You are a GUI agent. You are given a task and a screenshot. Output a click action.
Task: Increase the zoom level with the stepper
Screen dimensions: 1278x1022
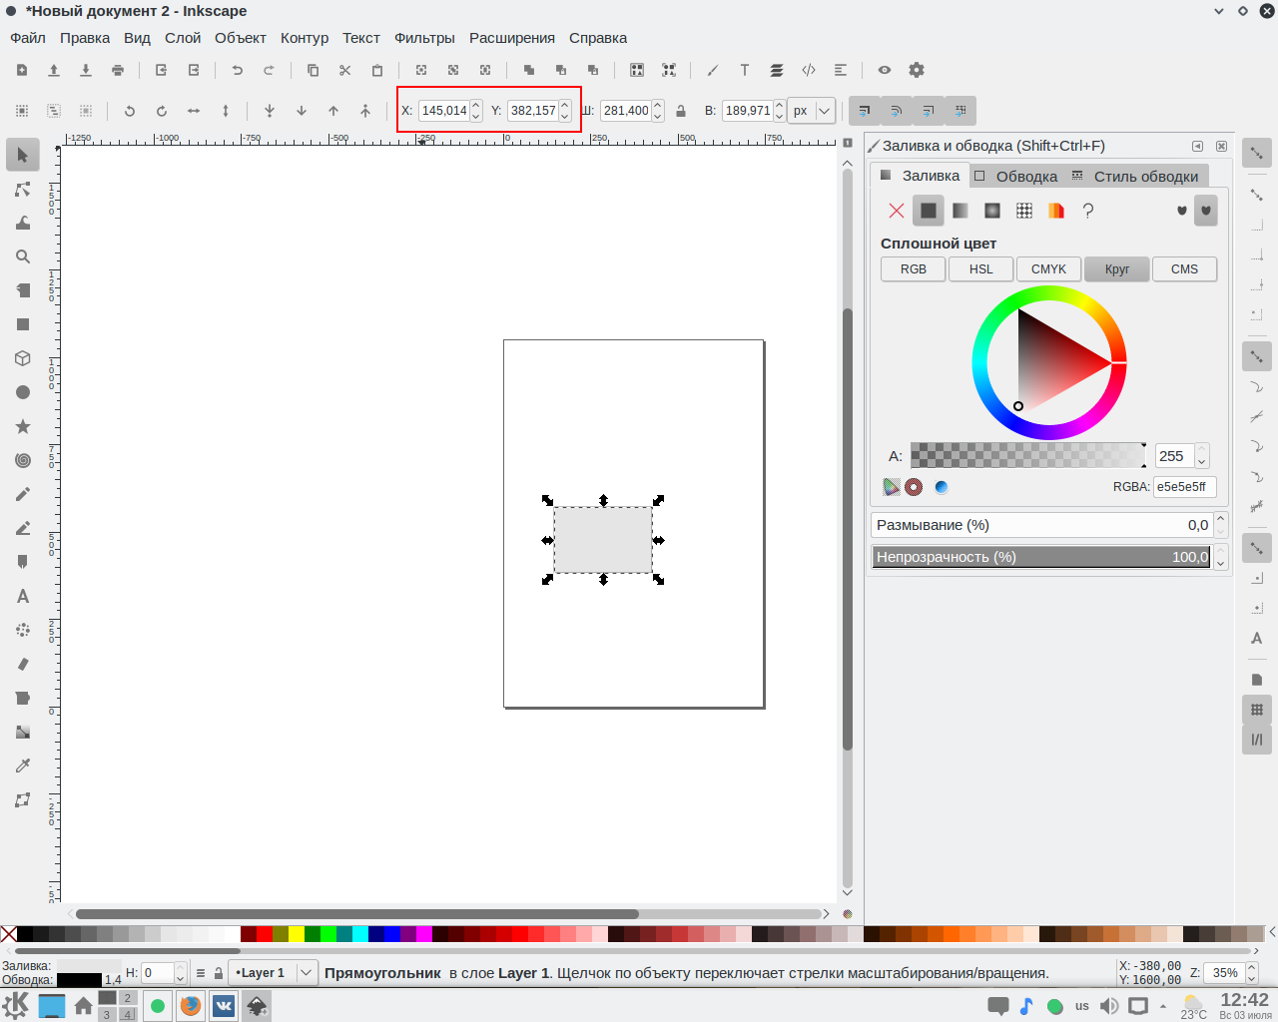pyautogui.click(x=1252, y=967)
